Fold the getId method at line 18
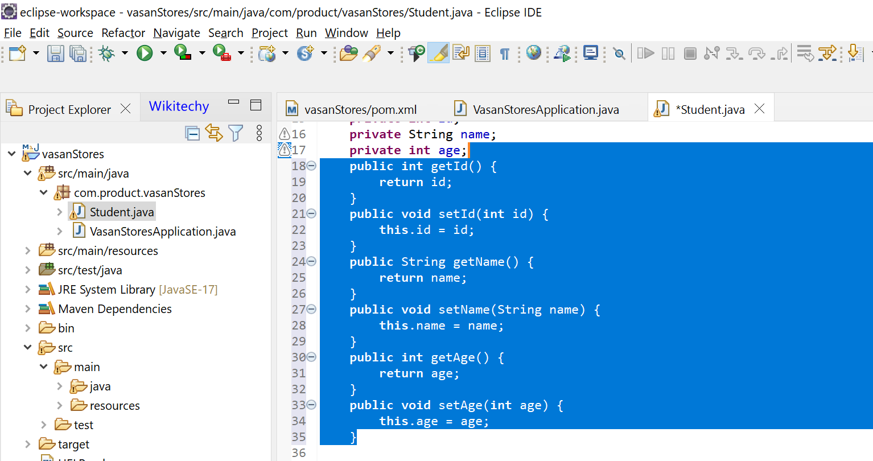 pyautogui.click(x=311, y=166)
